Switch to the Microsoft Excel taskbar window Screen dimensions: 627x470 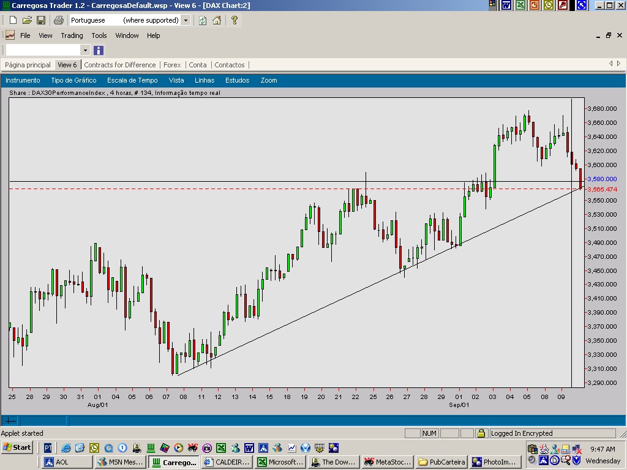280,462
